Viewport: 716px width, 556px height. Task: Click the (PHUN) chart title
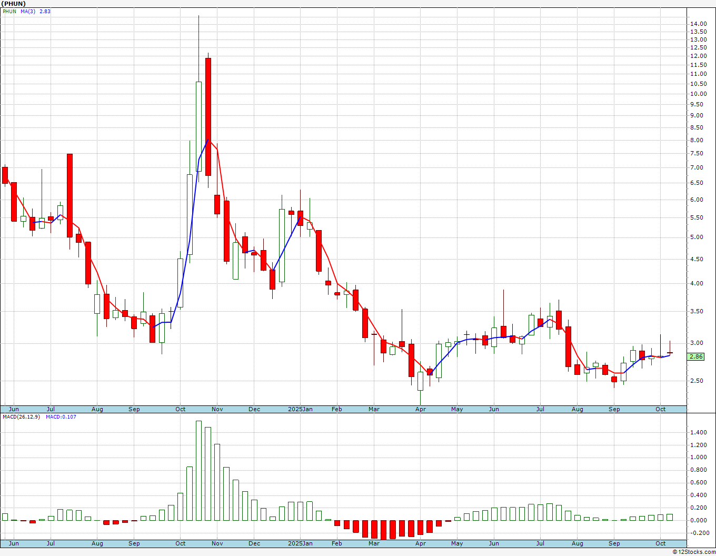point(13,3)
